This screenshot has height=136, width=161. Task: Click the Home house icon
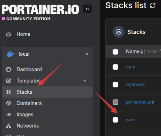9,34
